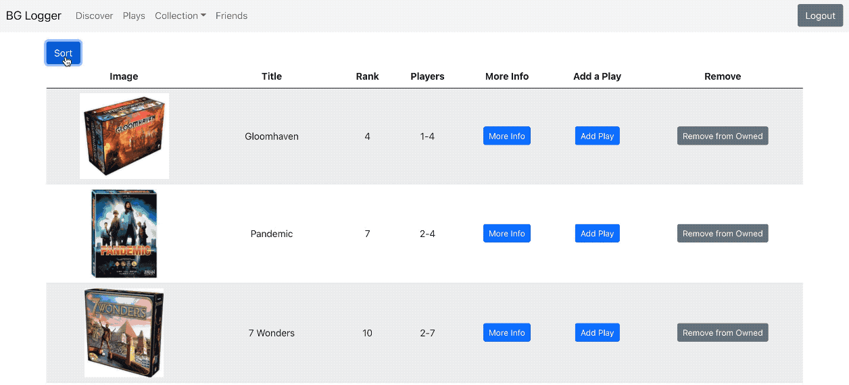This screenshot has width=849, height=385.
Task: Click the 7 Wonders box cover image
Action: (124, 332)
